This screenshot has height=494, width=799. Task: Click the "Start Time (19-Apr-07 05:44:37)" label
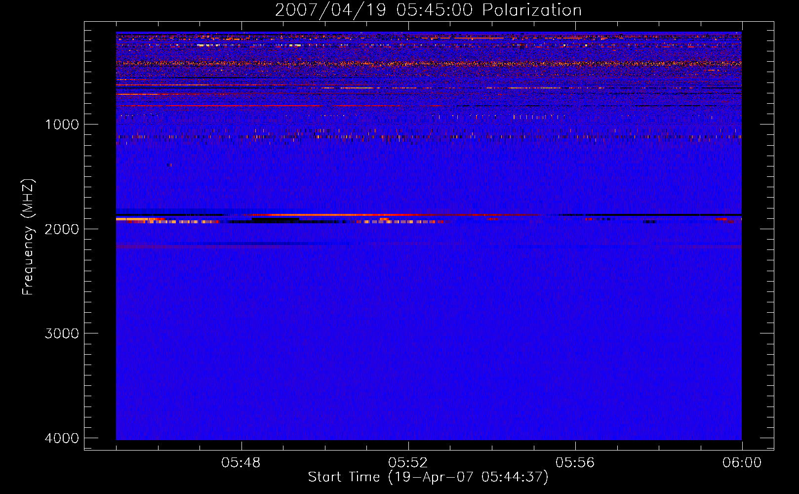[428, 477]
